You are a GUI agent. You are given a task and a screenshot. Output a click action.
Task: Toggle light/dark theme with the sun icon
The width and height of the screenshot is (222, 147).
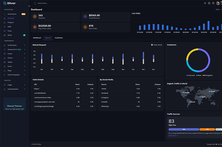point(205,3)
